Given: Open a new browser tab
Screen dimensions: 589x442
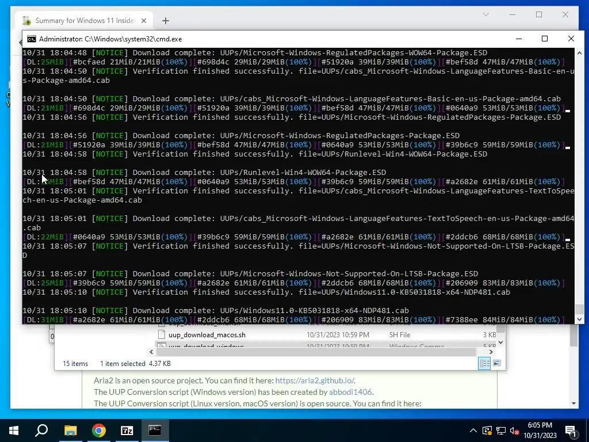Looking at the screenshot, I should (165, 21).
